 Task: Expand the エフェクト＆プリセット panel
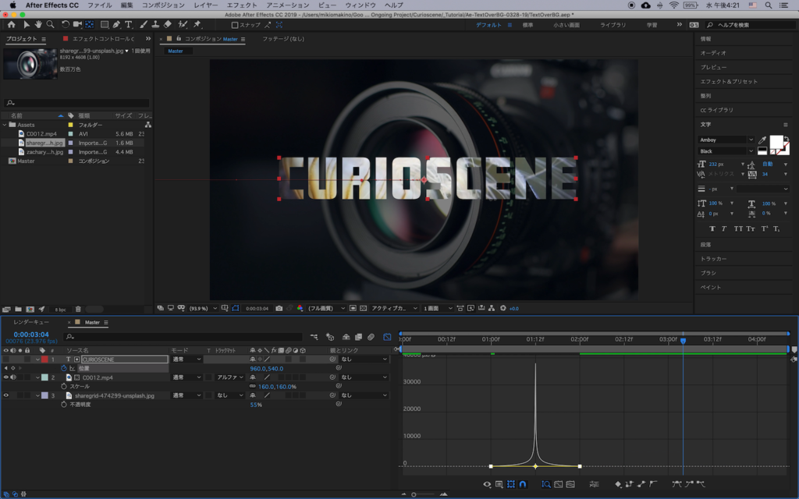729,81
